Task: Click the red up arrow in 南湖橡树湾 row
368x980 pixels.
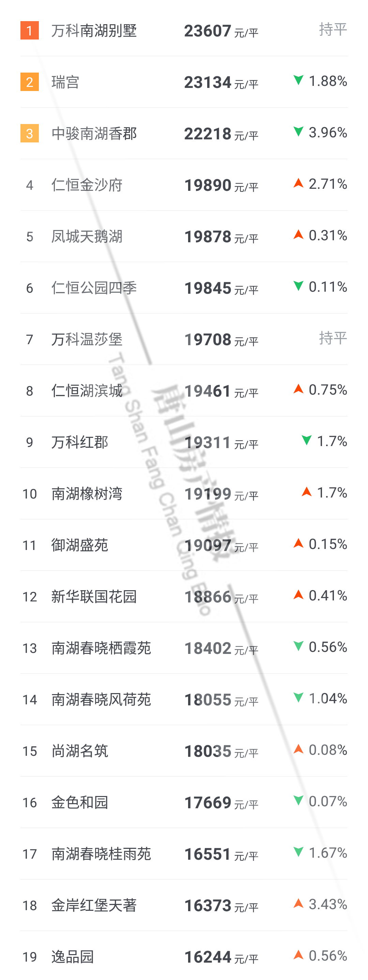Action: coord(306,492)
